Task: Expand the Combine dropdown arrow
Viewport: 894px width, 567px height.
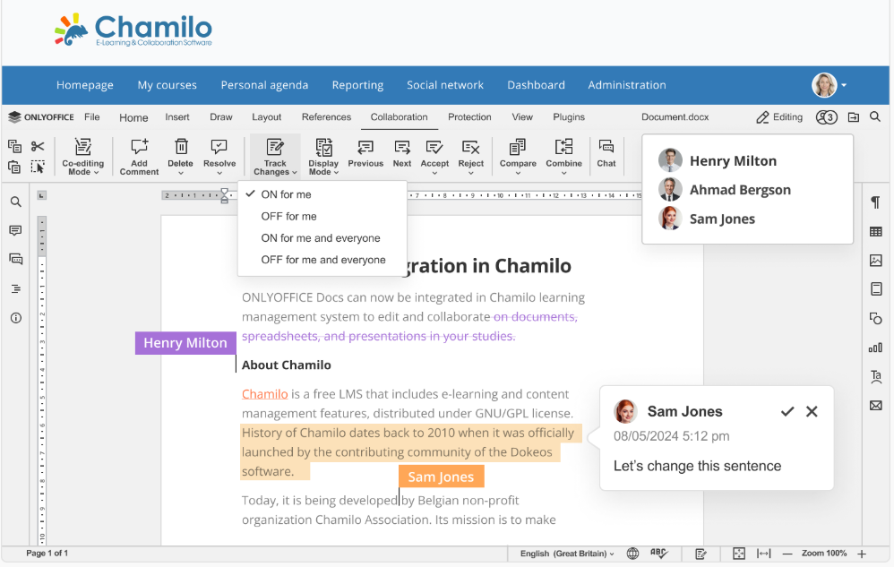Action: coord(563,173)
